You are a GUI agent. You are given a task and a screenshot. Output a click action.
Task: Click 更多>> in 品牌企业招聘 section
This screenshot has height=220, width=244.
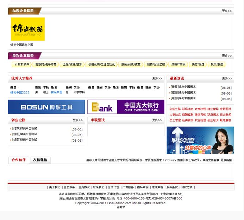pos(227,11)
